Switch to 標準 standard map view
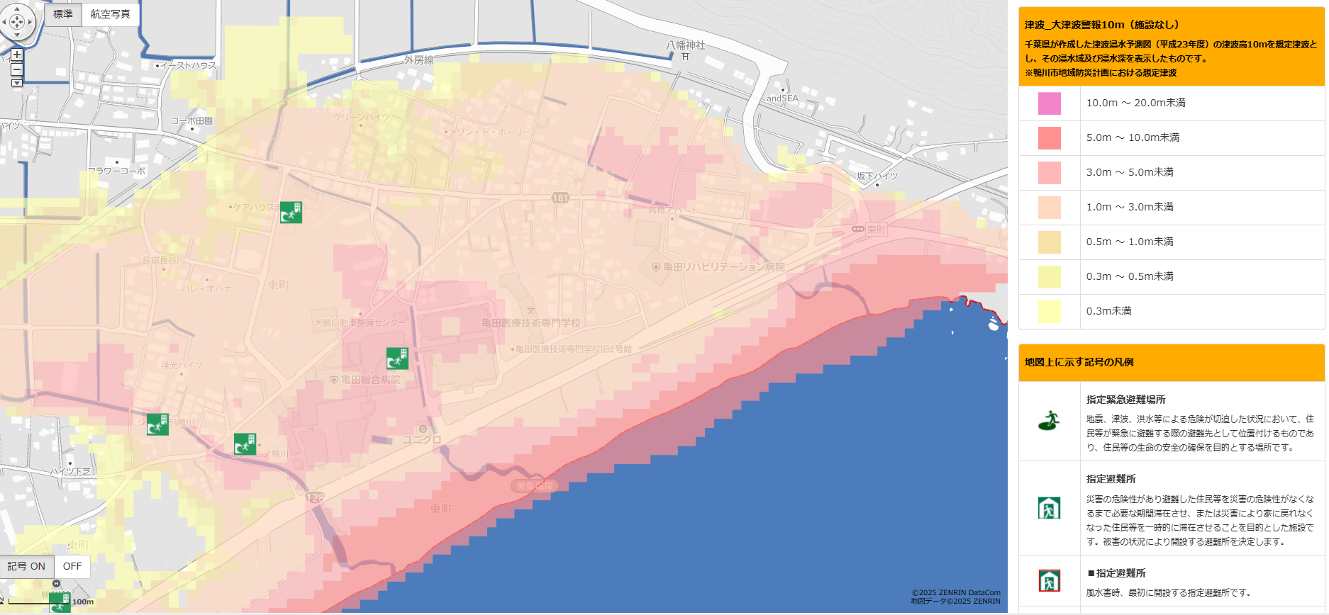1329x615 pixels. tap(63, 14)
